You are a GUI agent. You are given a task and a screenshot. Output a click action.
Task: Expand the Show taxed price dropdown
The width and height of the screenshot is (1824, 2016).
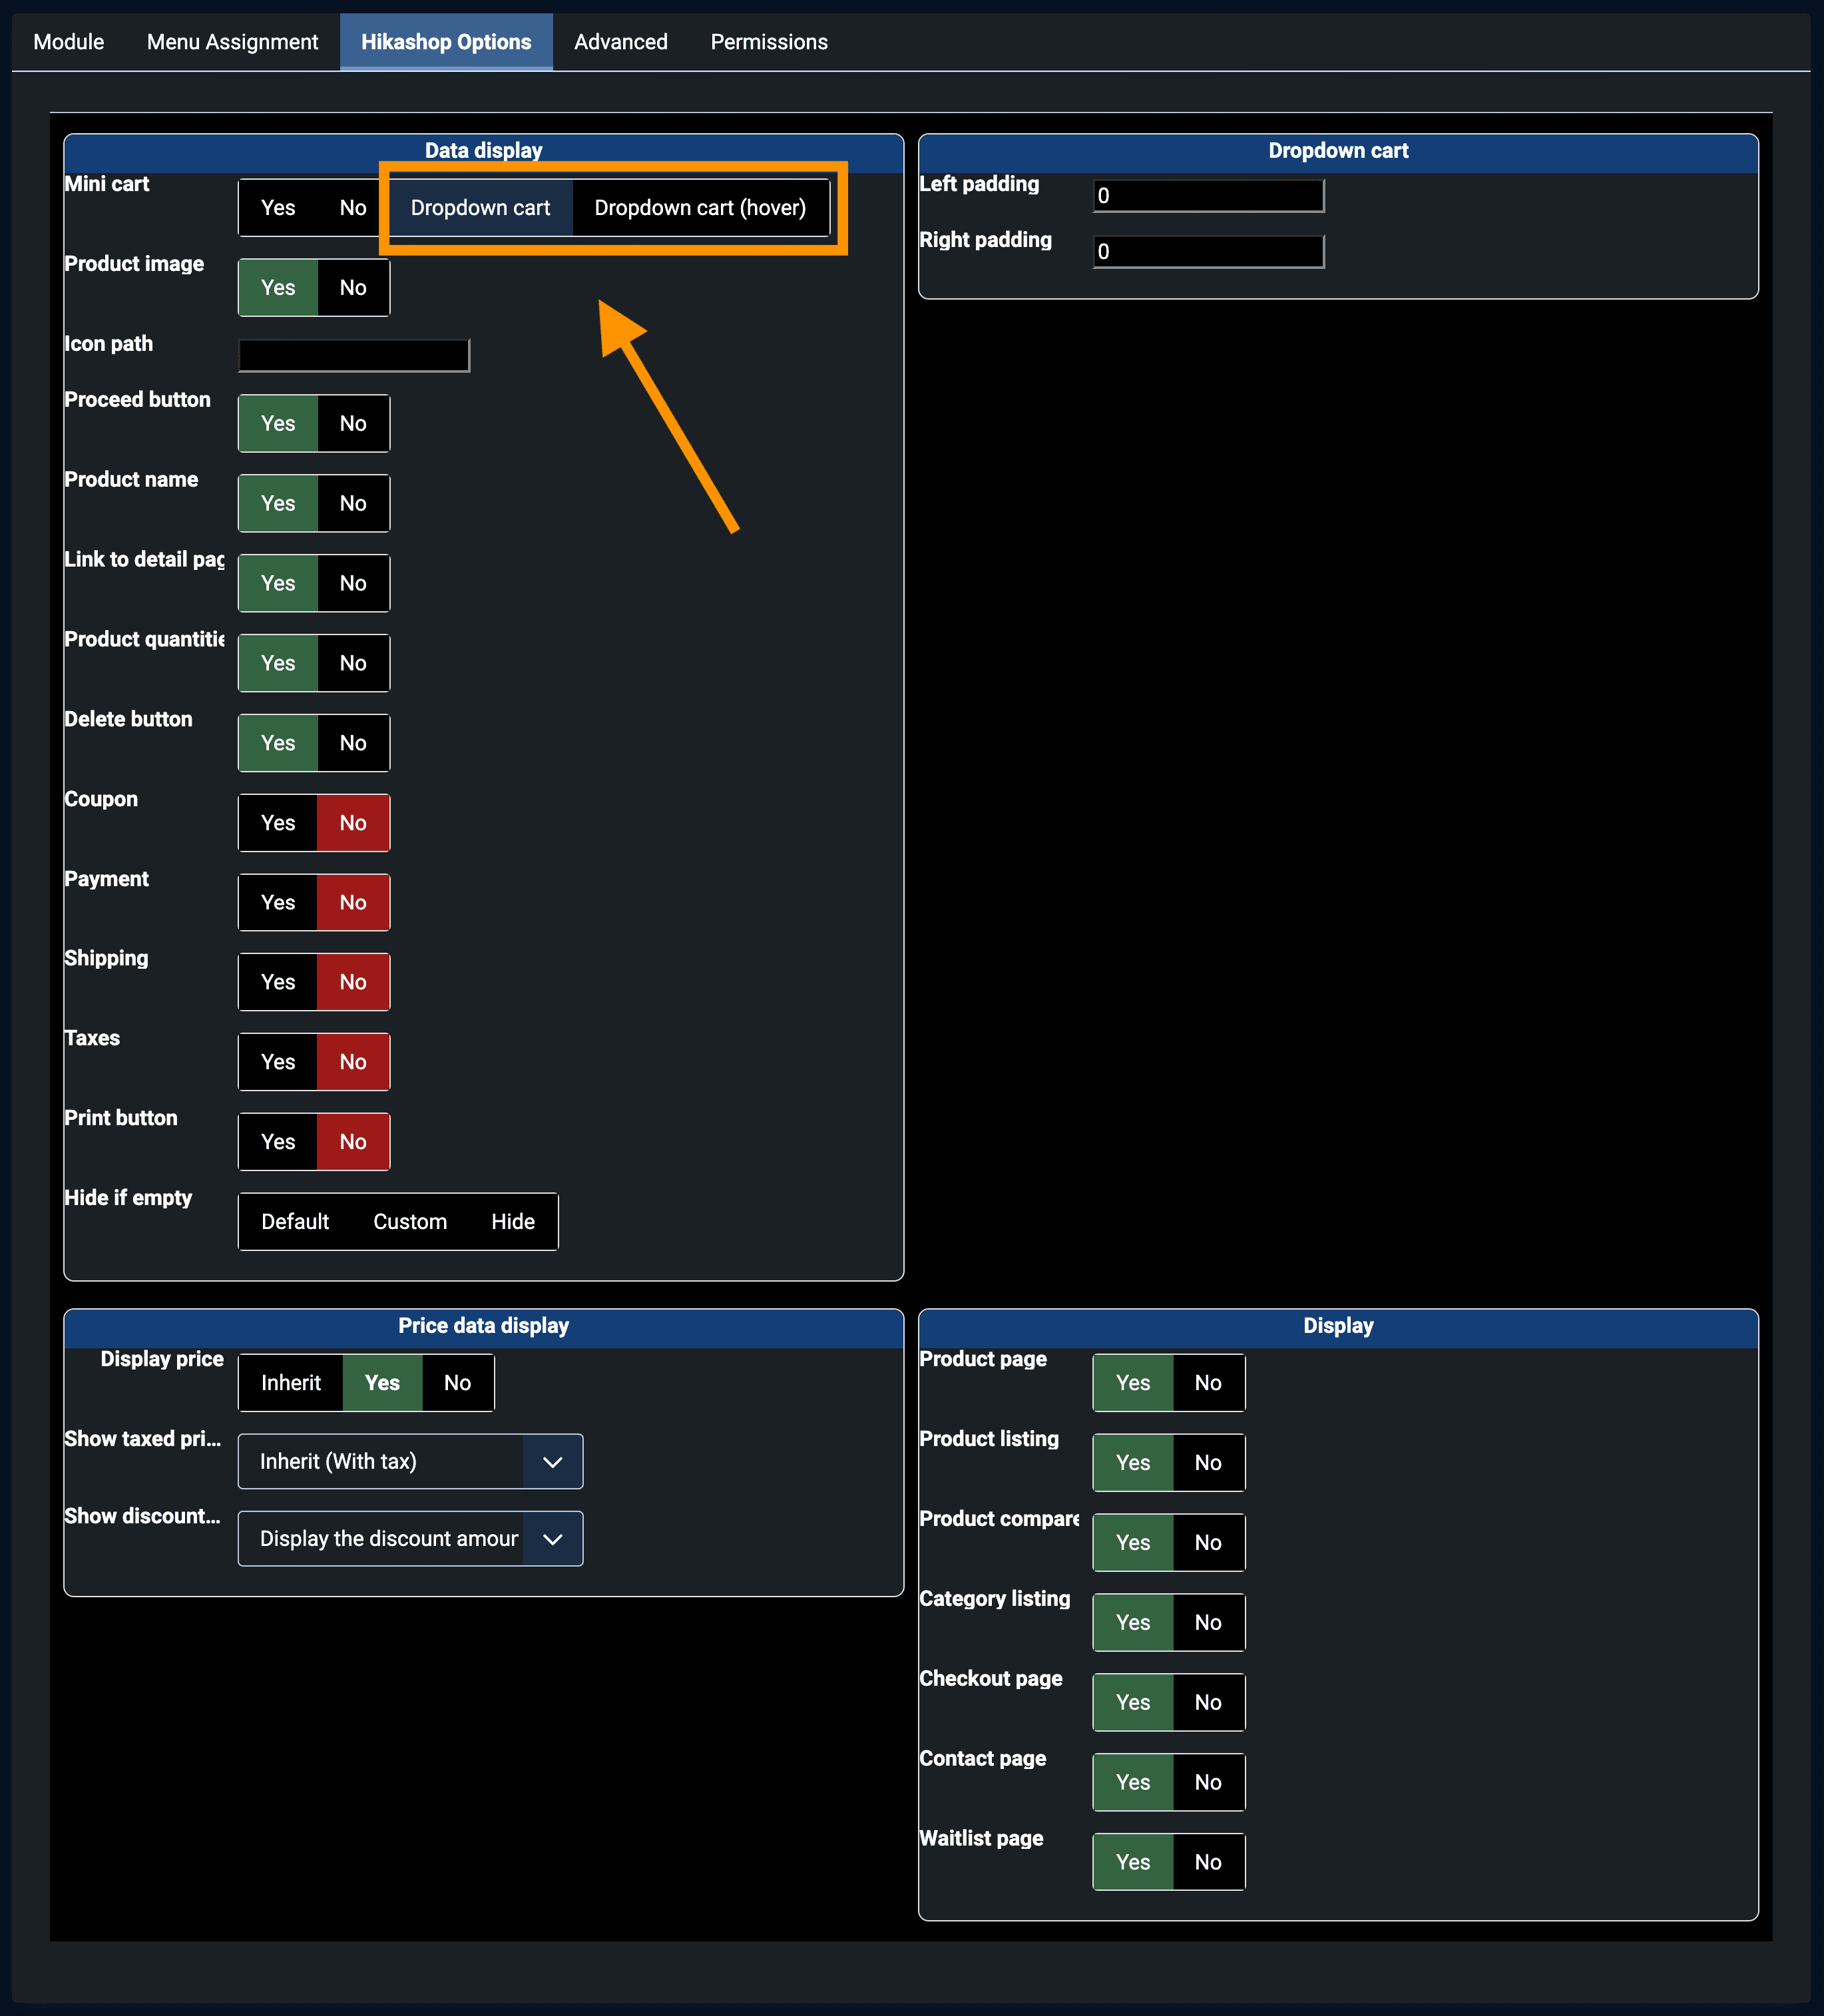point(410,1462)
